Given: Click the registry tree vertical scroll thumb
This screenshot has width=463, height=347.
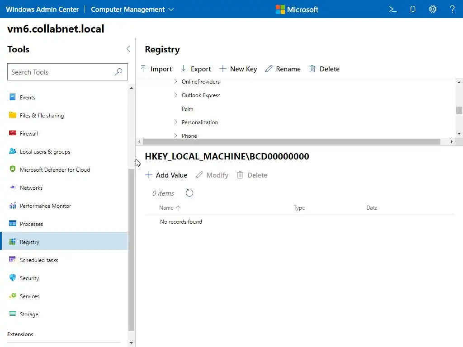Looking at the screenshot, I should click(x=459, y=110).
